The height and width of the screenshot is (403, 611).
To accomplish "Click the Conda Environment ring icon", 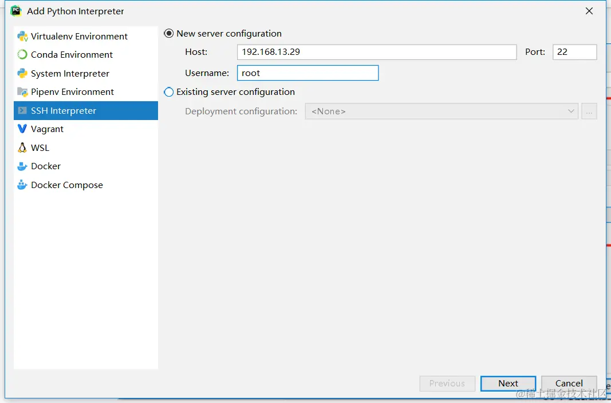I will (22, 54).
